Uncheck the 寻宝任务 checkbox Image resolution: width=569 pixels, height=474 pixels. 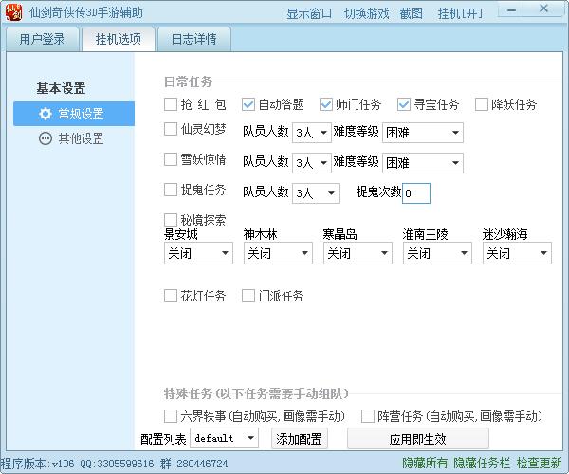tap(404, 104)
